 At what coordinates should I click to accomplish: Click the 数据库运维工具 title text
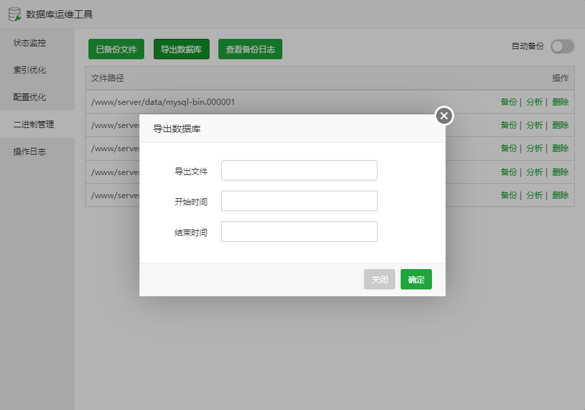click(x=59, y=14)
